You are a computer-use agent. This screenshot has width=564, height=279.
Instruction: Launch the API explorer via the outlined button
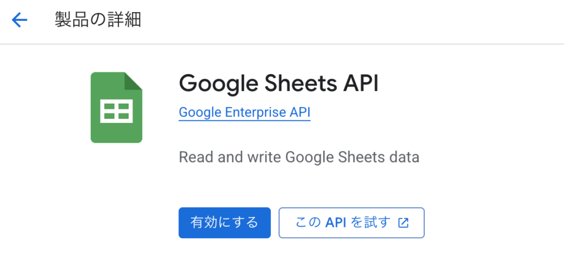pyautogui.click(x=351, y=222)
